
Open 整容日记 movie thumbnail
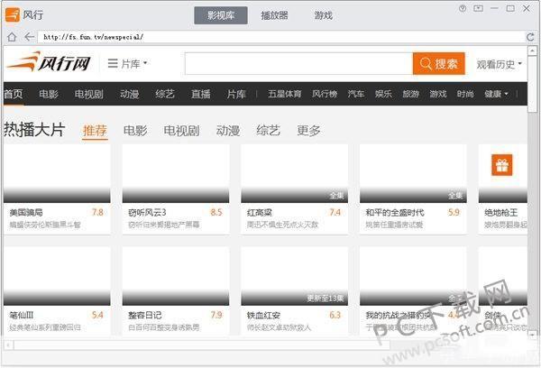(x=176, y=276)
